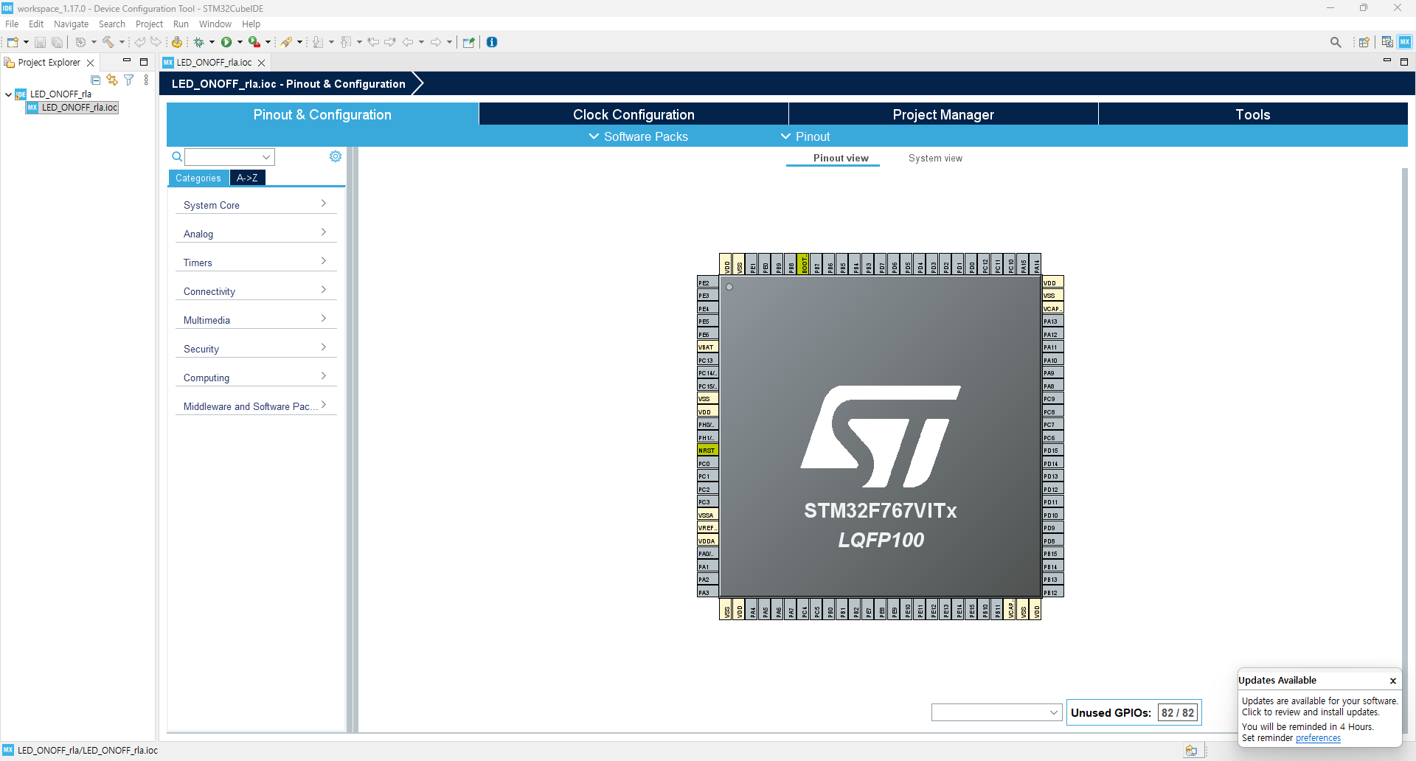Click the peripheral search input field
The image size is (1416, 761).
click(x=223, y=156)
